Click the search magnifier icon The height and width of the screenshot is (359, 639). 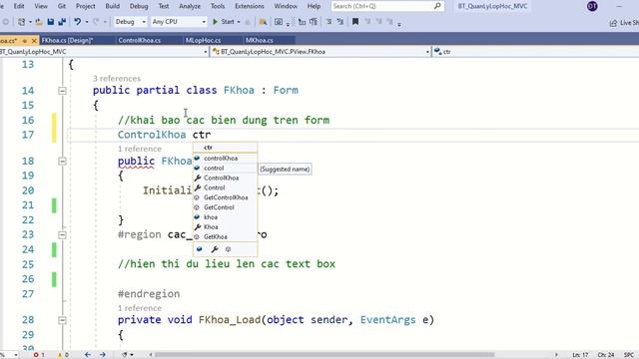coord(437,6)
